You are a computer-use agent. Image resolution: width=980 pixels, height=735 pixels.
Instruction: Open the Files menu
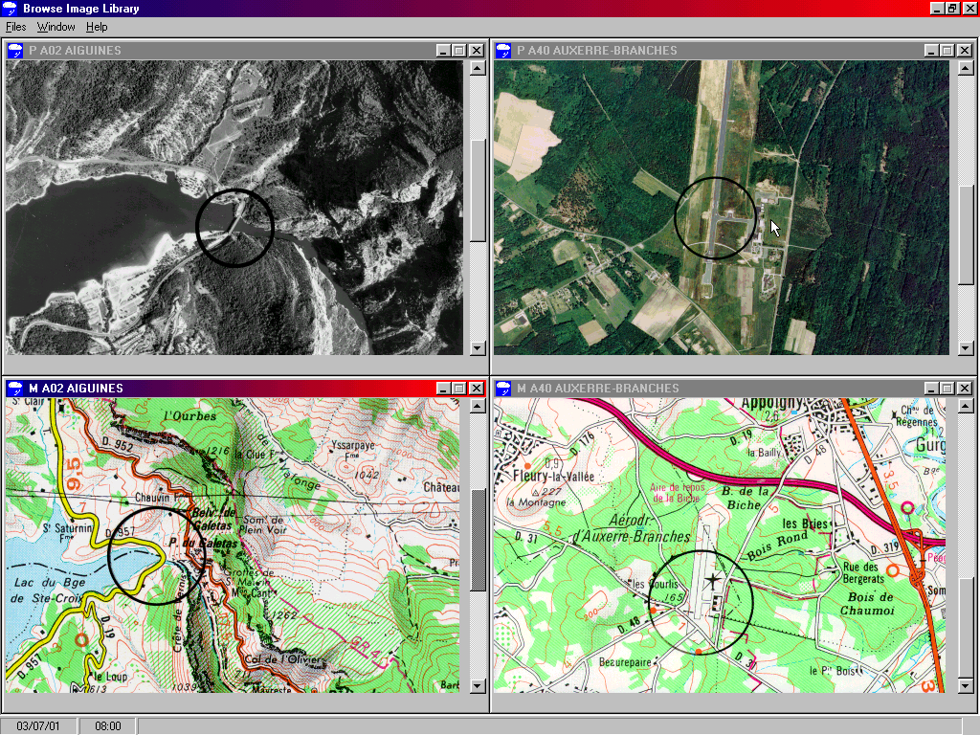coord(16,27)
